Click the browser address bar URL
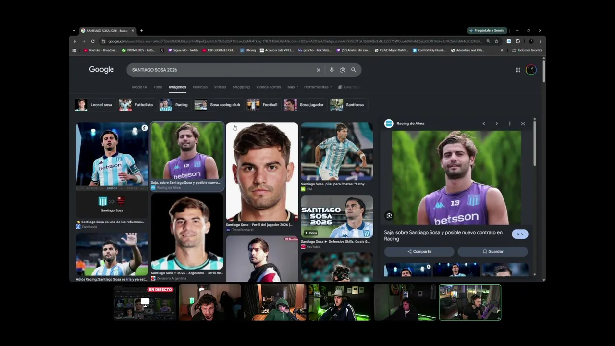 pyautogui.click(x=295, y=41)
